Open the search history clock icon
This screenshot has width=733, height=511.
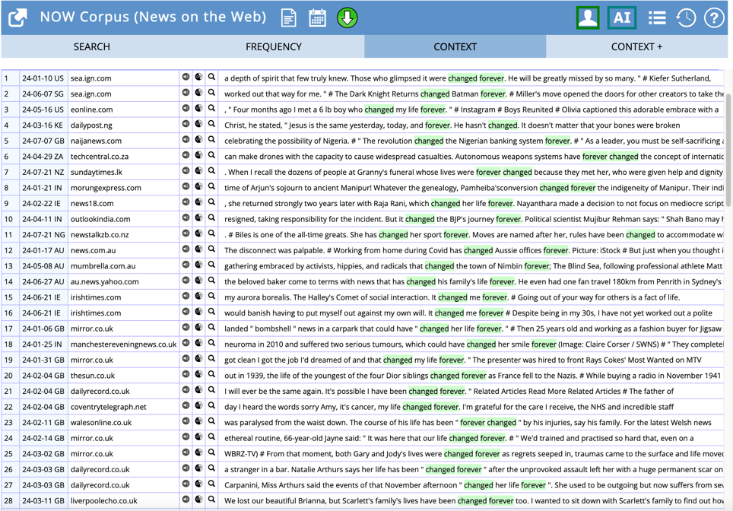coord(686,17)
